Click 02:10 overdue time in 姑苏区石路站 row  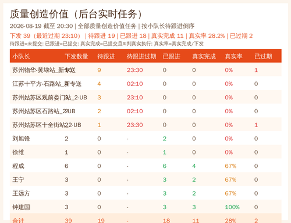coord(135,111)
